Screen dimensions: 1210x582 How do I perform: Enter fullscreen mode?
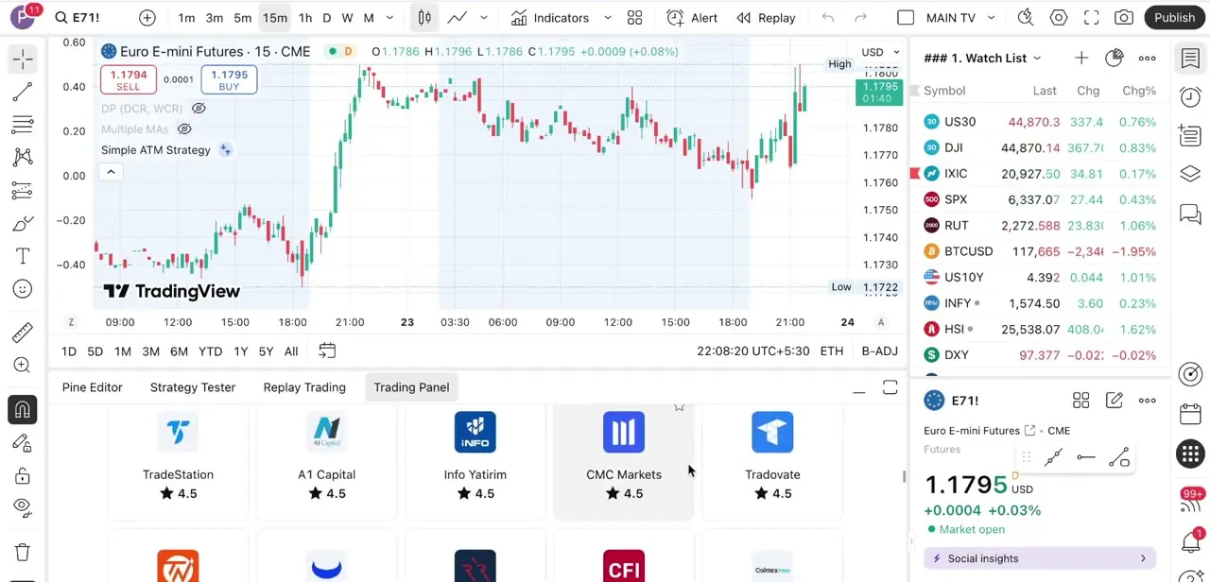click(x=1091, y=18)
